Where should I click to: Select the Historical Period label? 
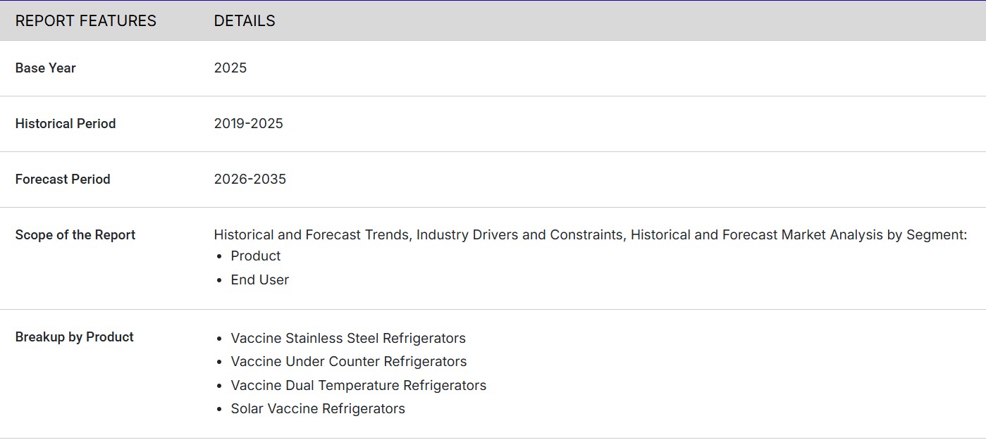tap(66, 124)
